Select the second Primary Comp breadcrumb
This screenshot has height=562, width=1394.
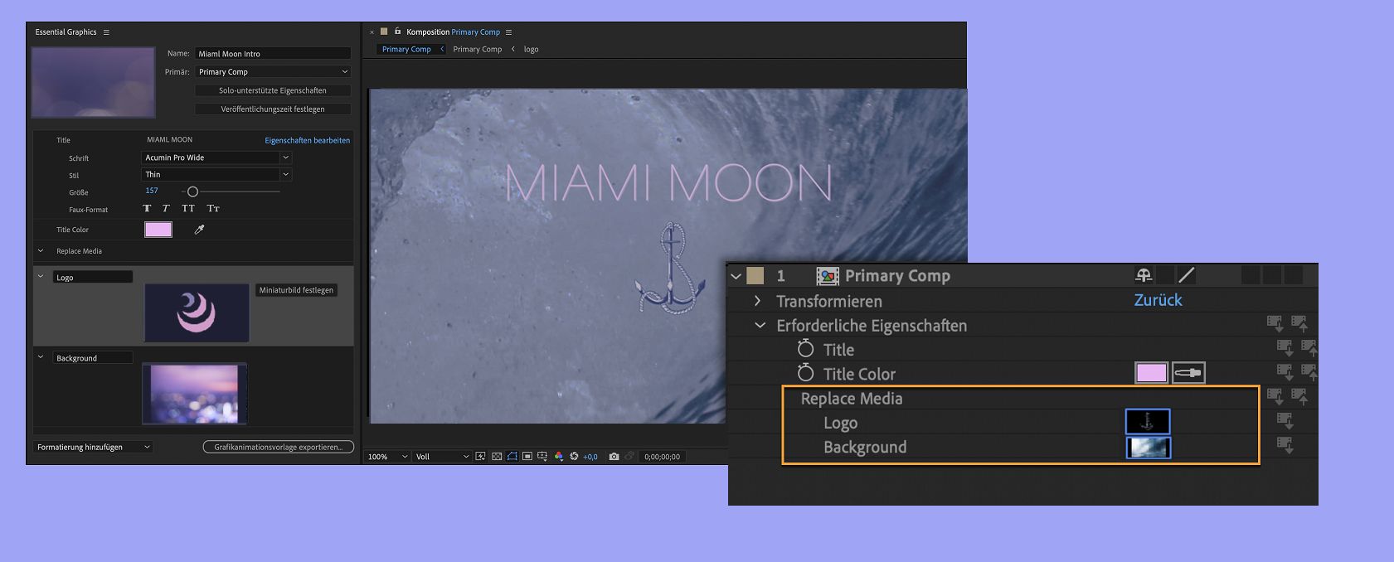(477, 49)
